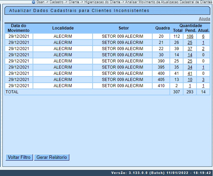
Task: Click the 37 pending link for Quadra 22
Action: (190, 49)
